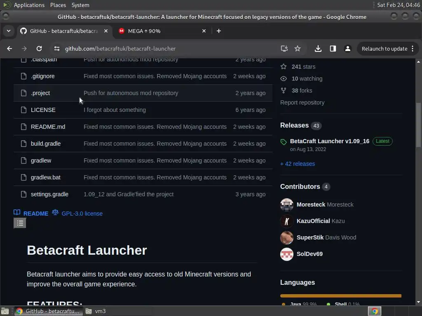Close the MEGA tab
Screen dimensions: 422x316
click(x=204, y=31)
